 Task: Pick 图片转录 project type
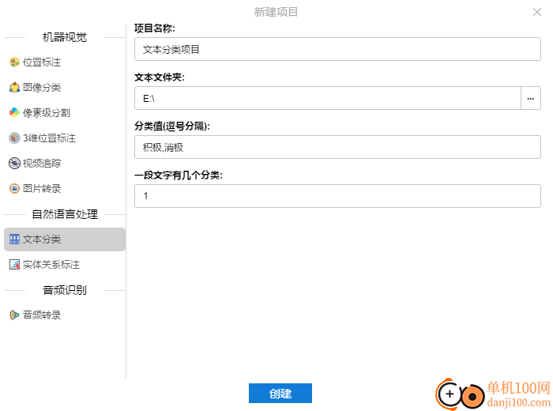point(65,189)
